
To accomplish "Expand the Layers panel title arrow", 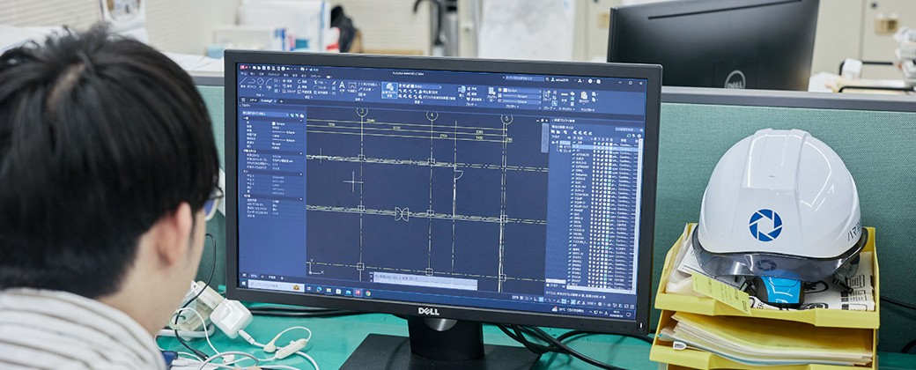I will click(419, 101).
